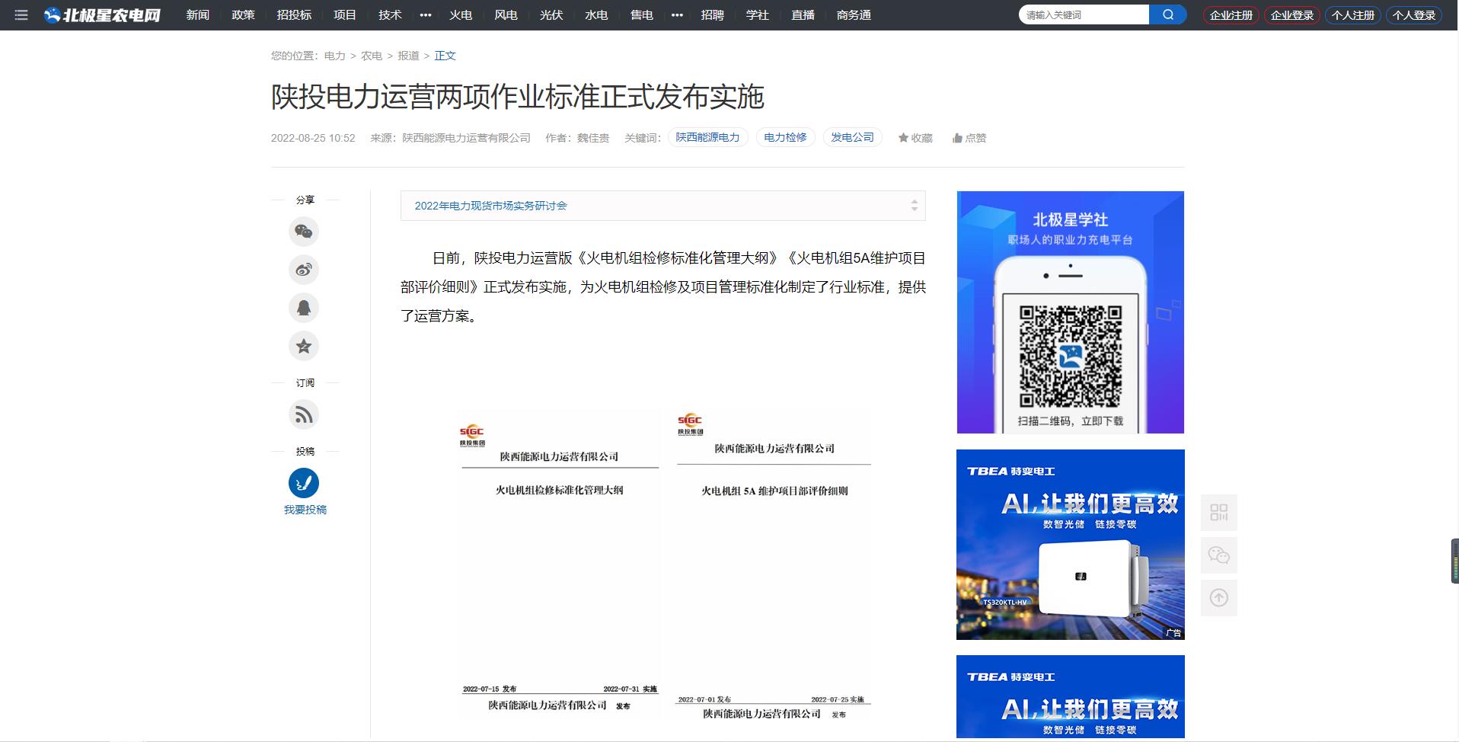Share article to QQ

click(304, 308)
